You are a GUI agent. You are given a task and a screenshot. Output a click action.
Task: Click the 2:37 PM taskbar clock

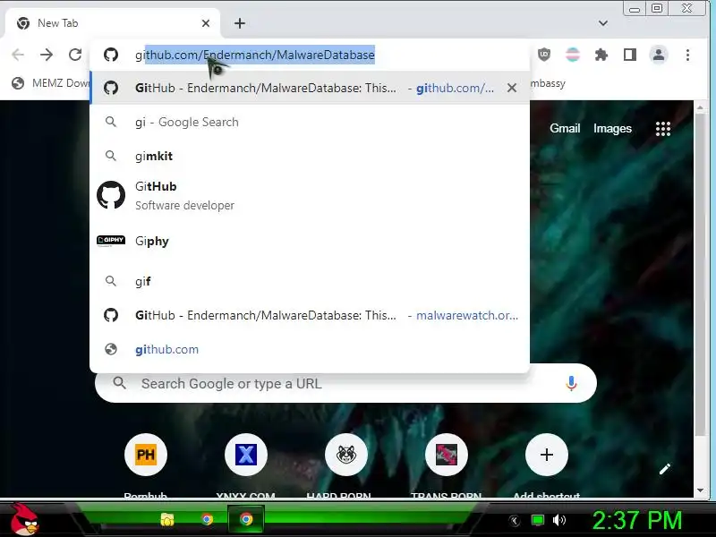point(636,520)
